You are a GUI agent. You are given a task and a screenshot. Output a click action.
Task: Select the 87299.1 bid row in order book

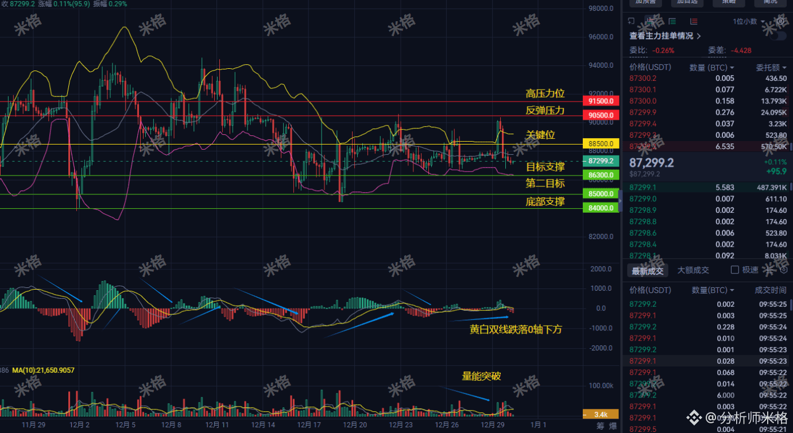(x=709, y=187)
